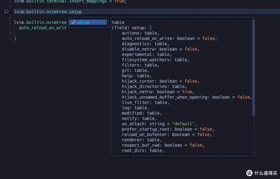
Task: Click 'filesystem_watchers: table,' line
Action: (155, 60)
